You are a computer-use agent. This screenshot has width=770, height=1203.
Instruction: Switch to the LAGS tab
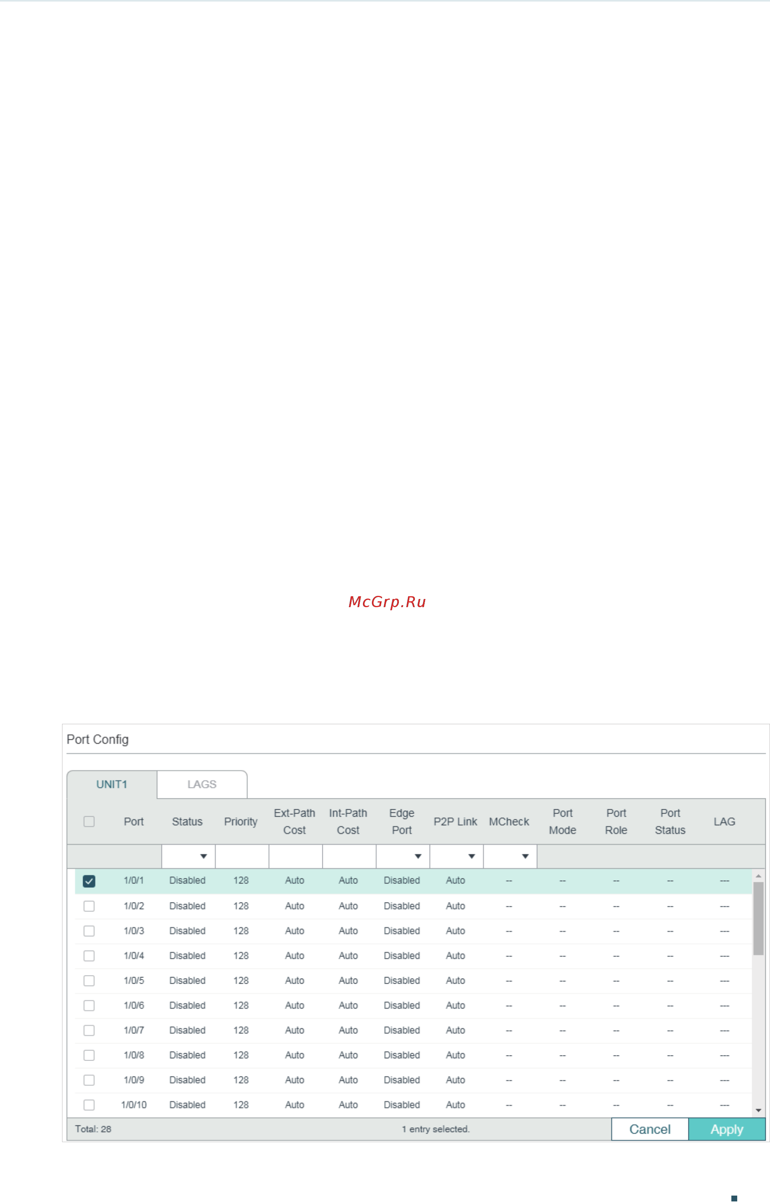click(x=202, y=785)
